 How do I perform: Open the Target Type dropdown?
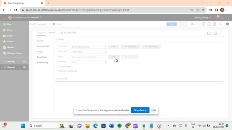(x=89, y=52)
